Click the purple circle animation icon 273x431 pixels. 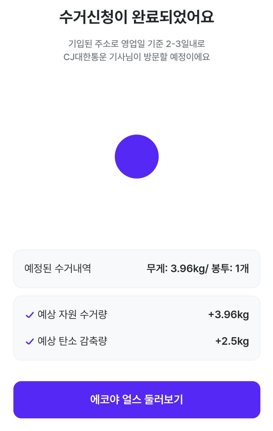pyautogui.click(x=136, y=156)
